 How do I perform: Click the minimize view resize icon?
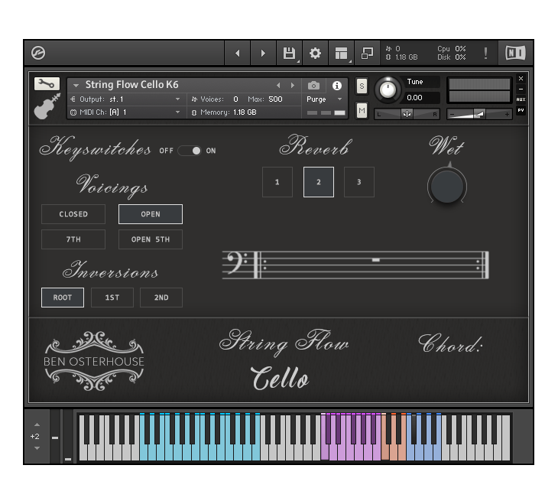[367, 53]
